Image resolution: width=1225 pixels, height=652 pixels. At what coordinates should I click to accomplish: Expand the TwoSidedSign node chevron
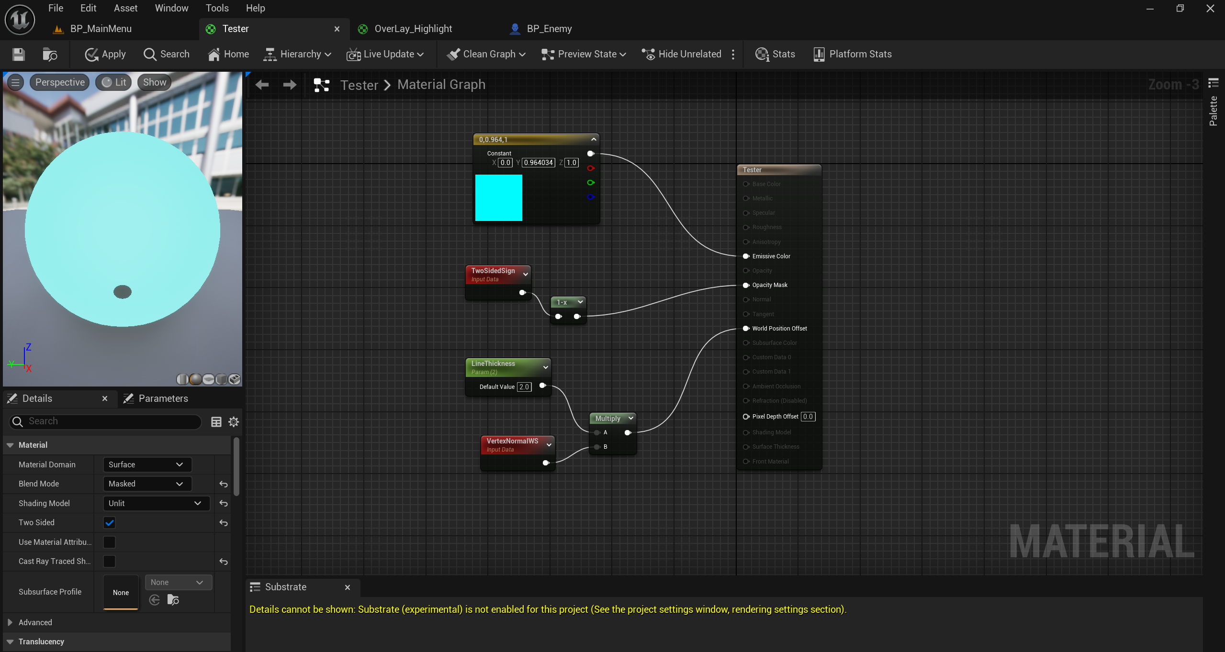pyautogui.click(x=526, y=274)
